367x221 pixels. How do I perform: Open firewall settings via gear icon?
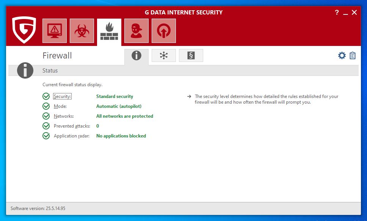pos(342,55)
